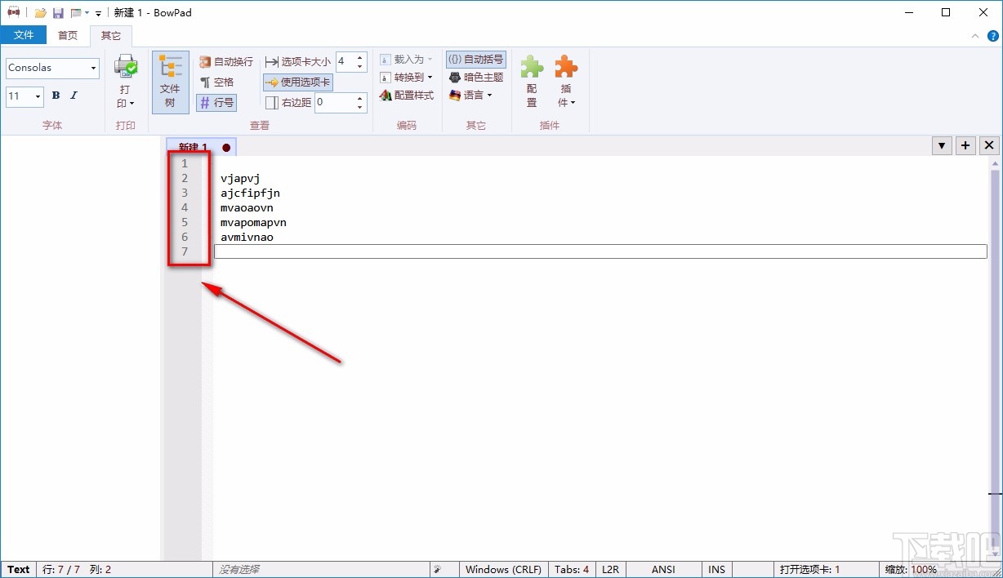This screenshot has height=578, width=1003.
Task: Click the tab size value field
Action: [x=345, y=61]
